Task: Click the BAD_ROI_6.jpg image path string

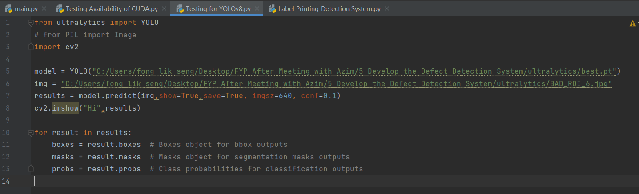Action: click(337, 83)
